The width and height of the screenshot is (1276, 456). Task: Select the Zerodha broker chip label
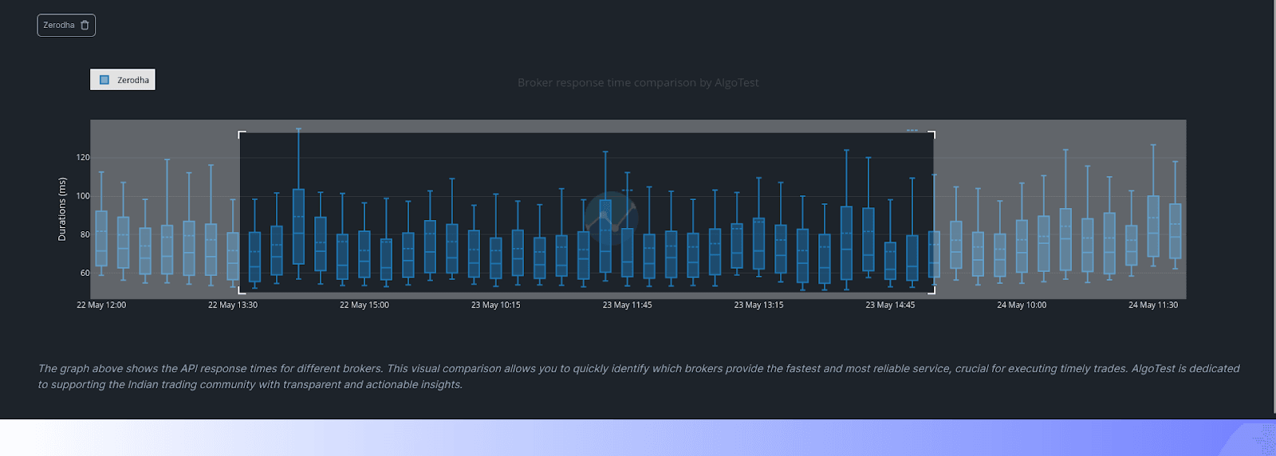[x=58, y=26]
